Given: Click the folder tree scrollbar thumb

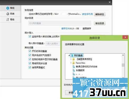Looking at the screenshot, I should coord(123,65).
